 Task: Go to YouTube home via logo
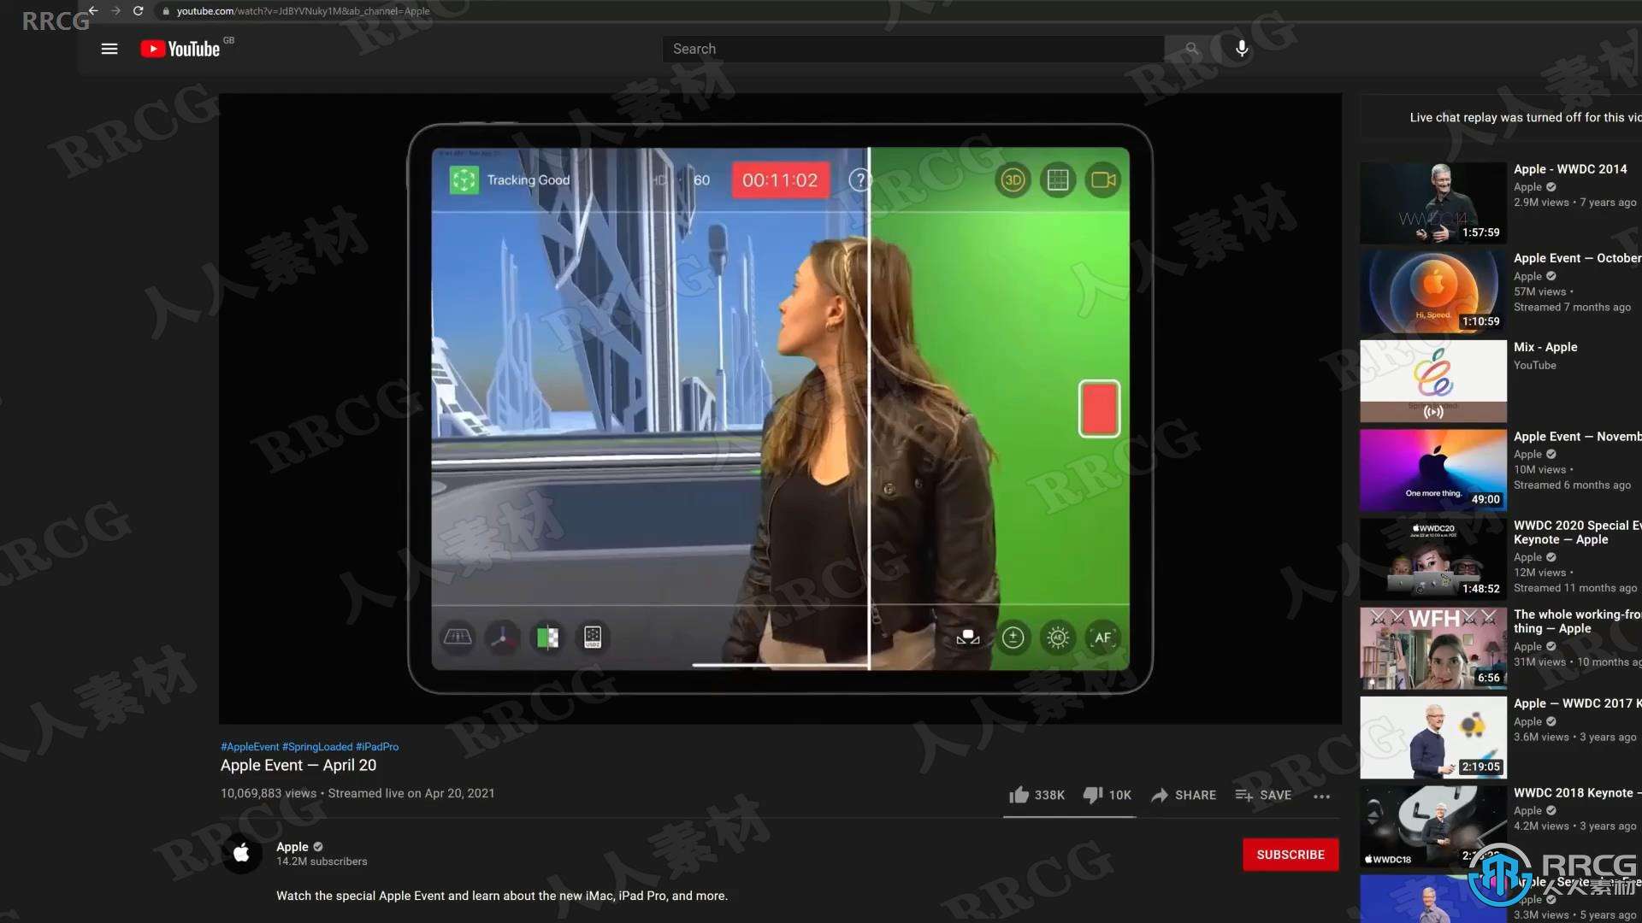click(x=180, y=49)
